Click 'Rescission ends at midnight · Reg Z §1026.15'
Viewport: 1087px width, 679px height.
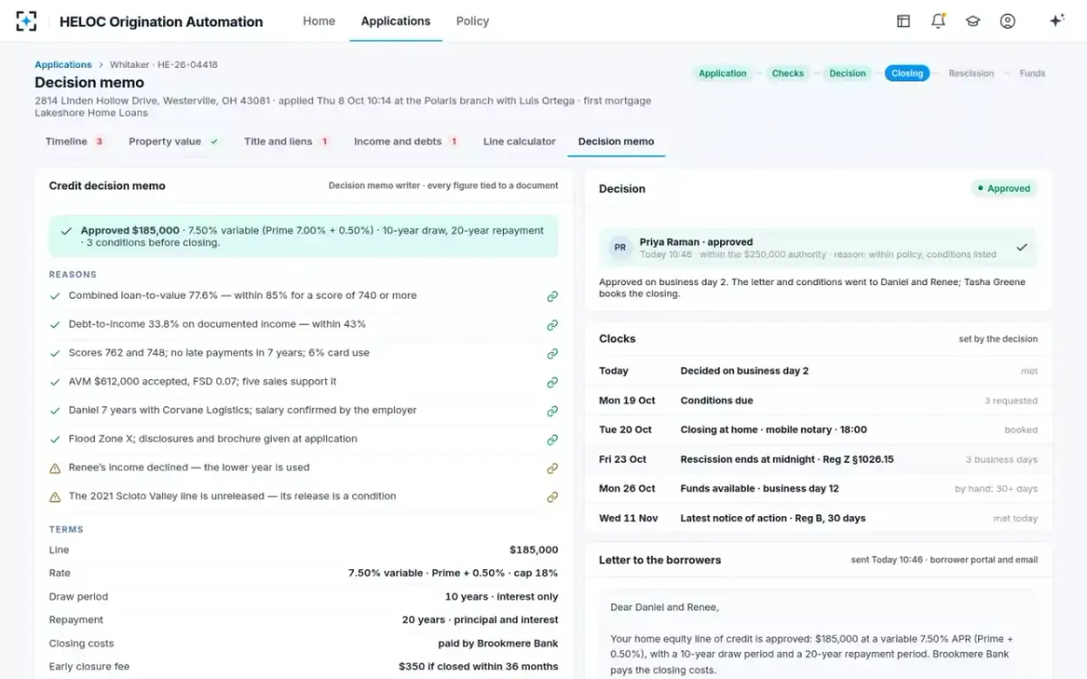point(787,459)
